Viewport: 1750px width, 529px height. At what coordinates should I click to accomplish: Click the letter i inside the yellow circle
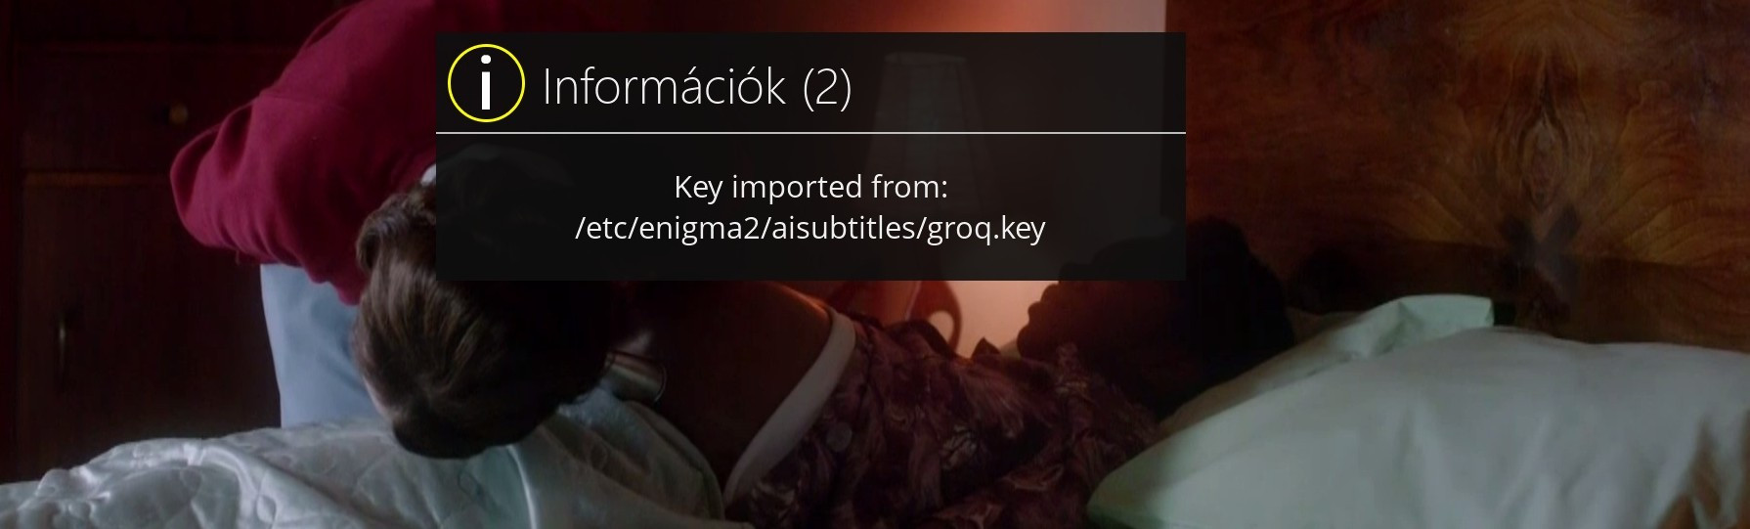tap(486, 83)
